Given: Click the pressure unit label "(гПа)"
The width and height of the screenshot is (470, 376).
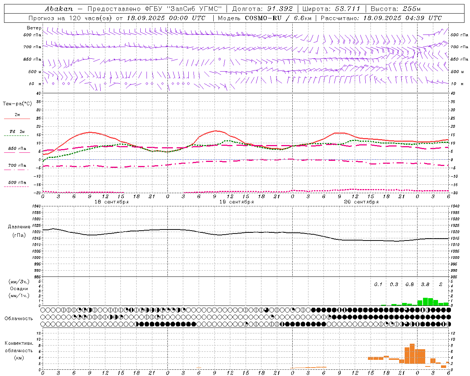Looking at the screenshot, I should click(19, 235).
